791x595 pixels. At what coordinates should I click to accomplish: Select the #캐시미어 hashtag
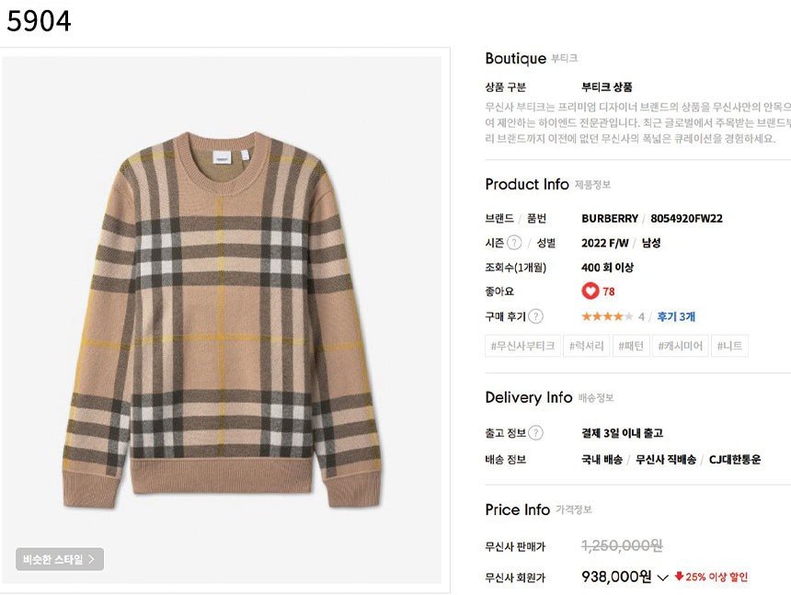tap(680, 346)
